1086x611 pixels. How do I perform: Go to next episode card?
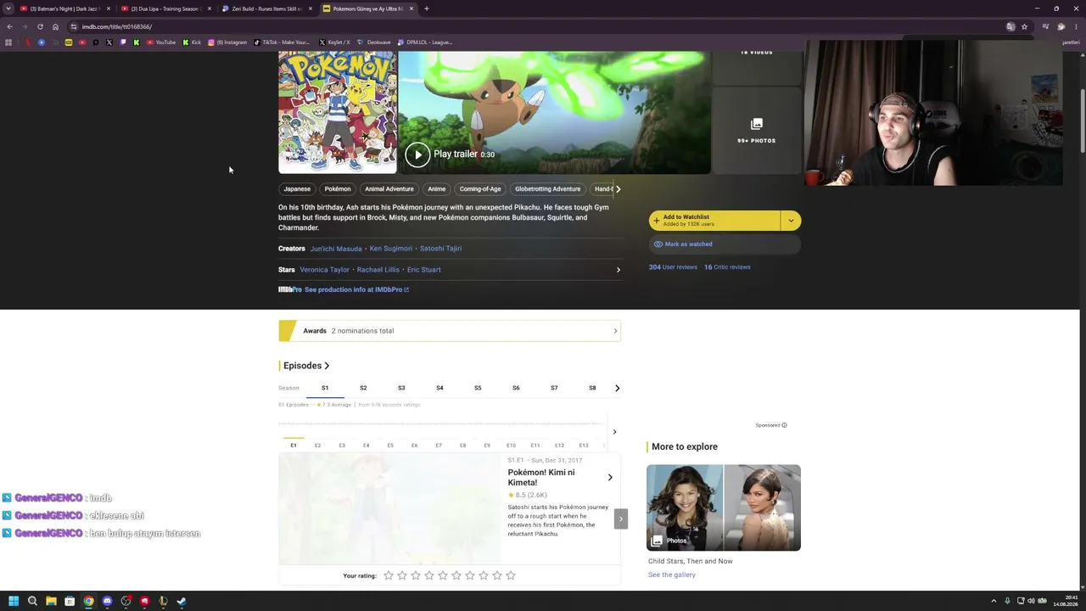point(621,519)
